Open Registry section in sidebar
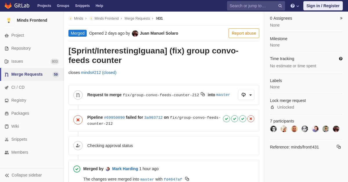This screenshot has width=348, height=182. tap(32, 100)
